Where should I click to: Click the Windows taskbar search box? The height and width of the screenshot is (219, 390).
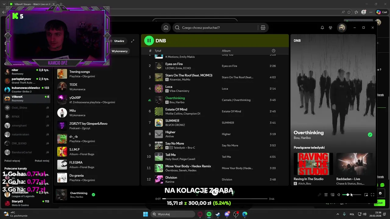pyautogui.click(x=173, y=214)
